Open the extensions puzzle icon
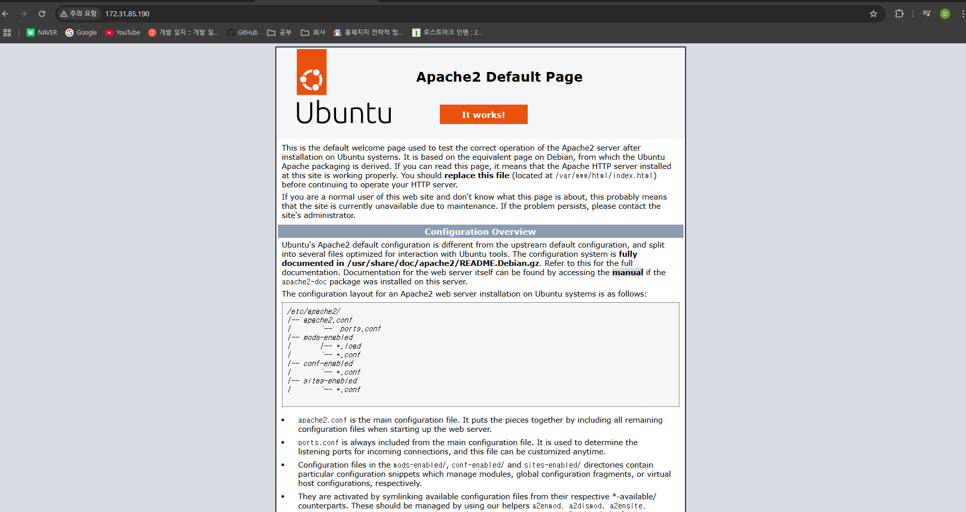 click(899, 14)
